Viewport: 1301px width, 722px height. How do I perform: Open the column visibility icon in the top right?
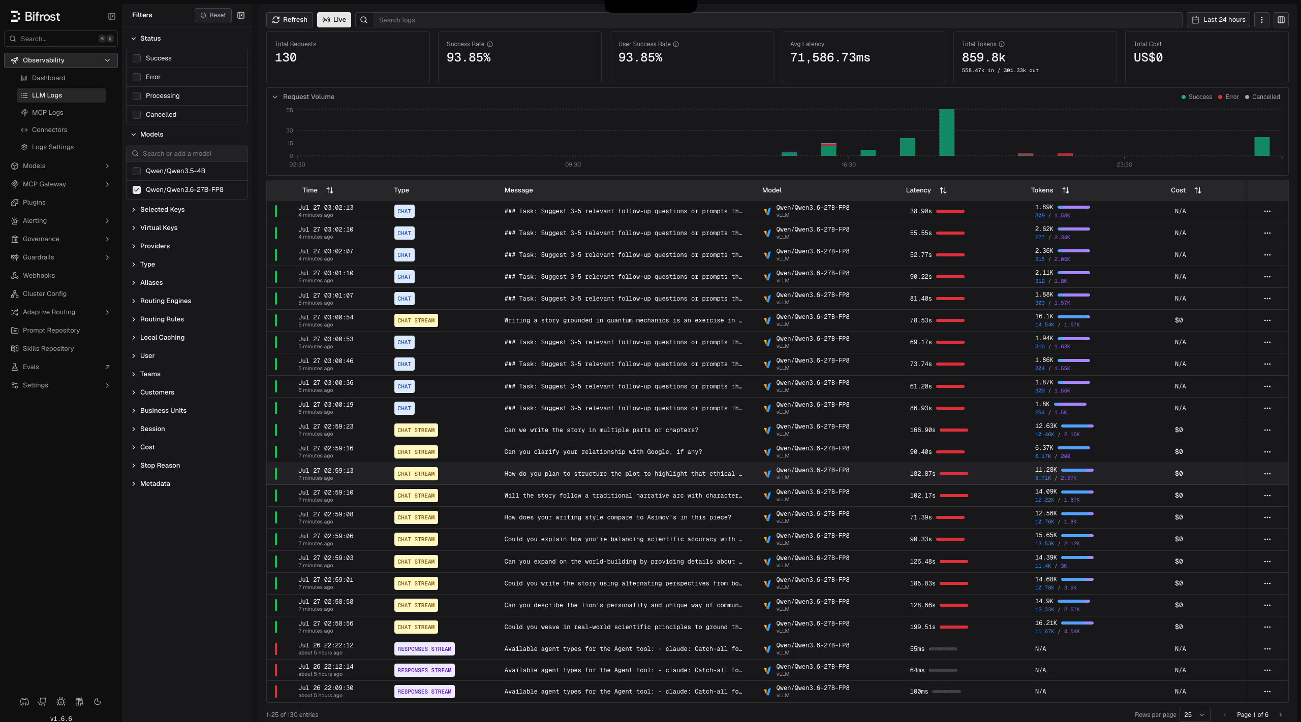pyautogui.click(x=1281, y=20)
